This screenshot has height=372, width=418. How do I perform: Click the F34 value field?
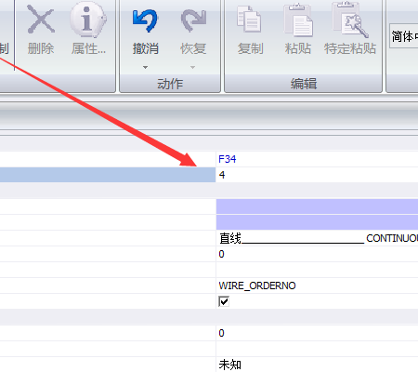pos(317,159)
